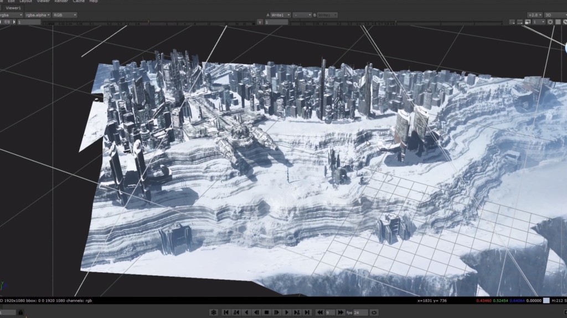Toggle the loop playback mode button
Screen dimensions: 567x318
point(374,312)
